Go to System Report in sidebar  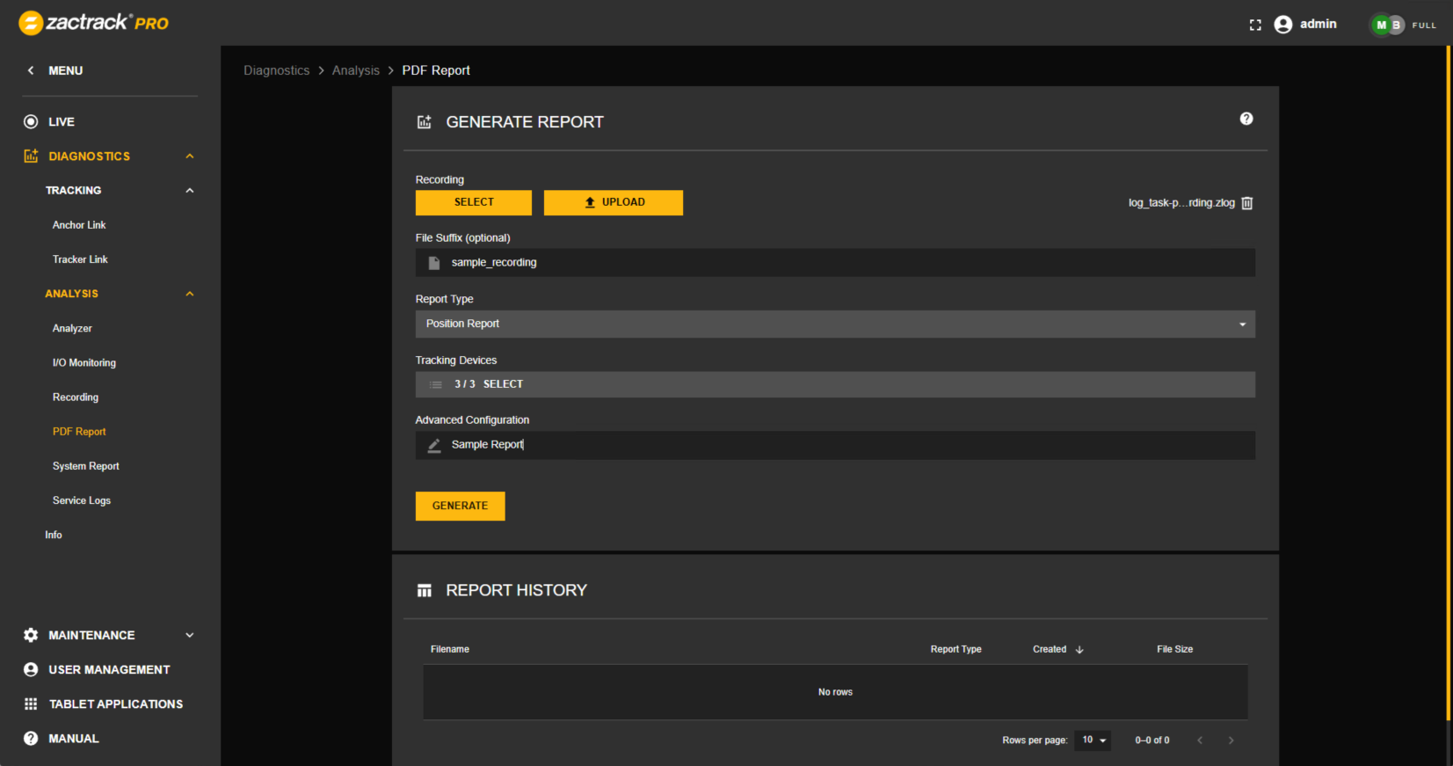pyautogui.click(x=85, y=466)
